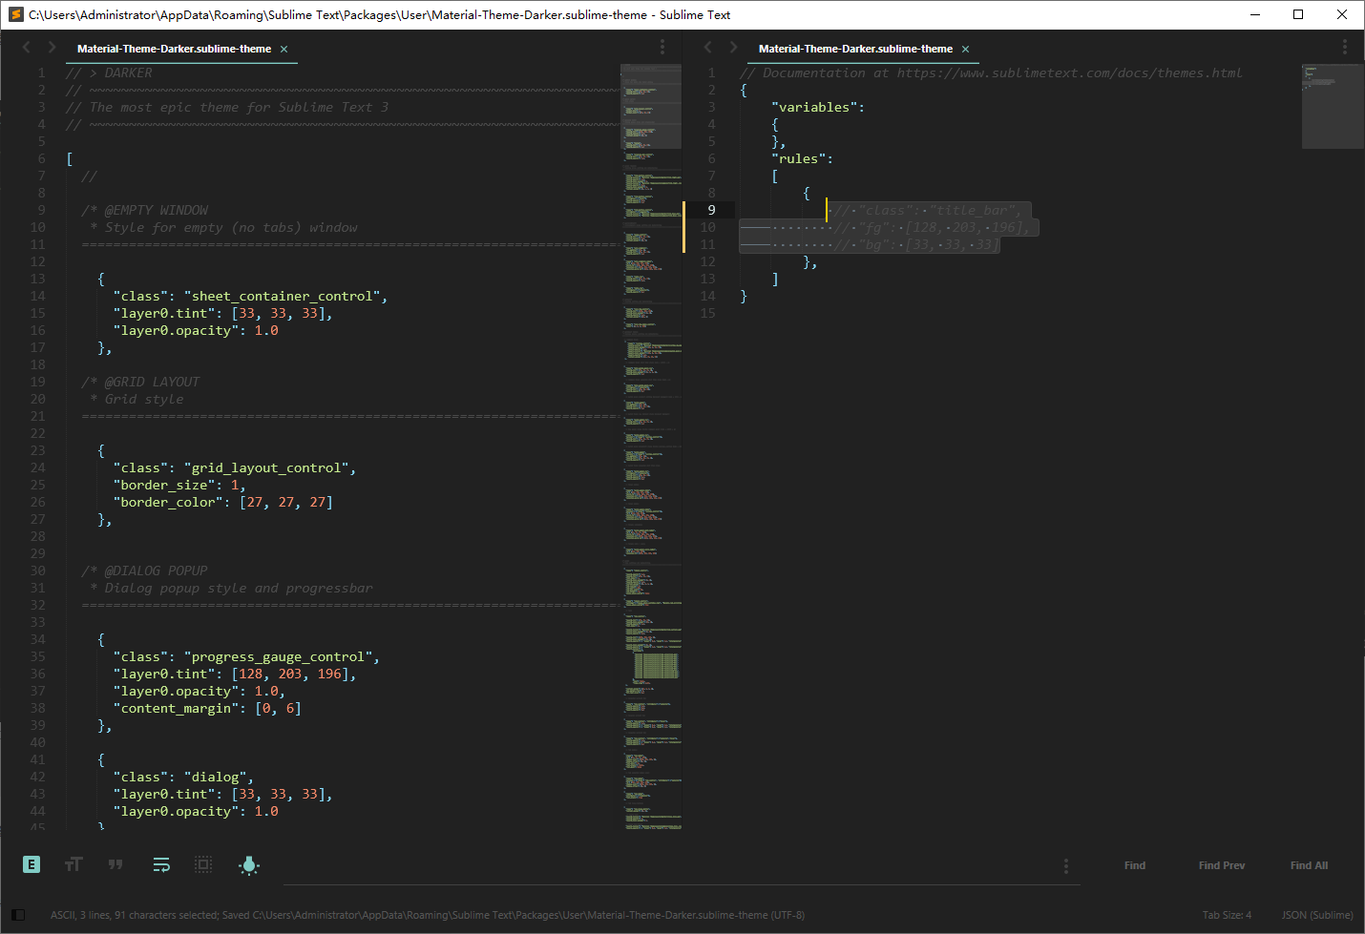Viewport: 1365px width, 934px height.
Task: Toggle wrap search option
Action: tap(161, 864)
